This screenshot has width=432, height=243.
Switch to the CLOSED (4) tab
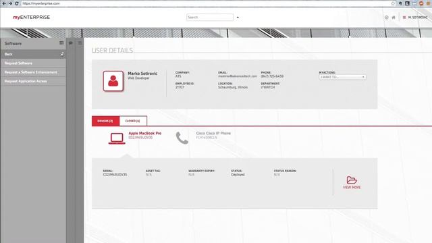(133, 121)
